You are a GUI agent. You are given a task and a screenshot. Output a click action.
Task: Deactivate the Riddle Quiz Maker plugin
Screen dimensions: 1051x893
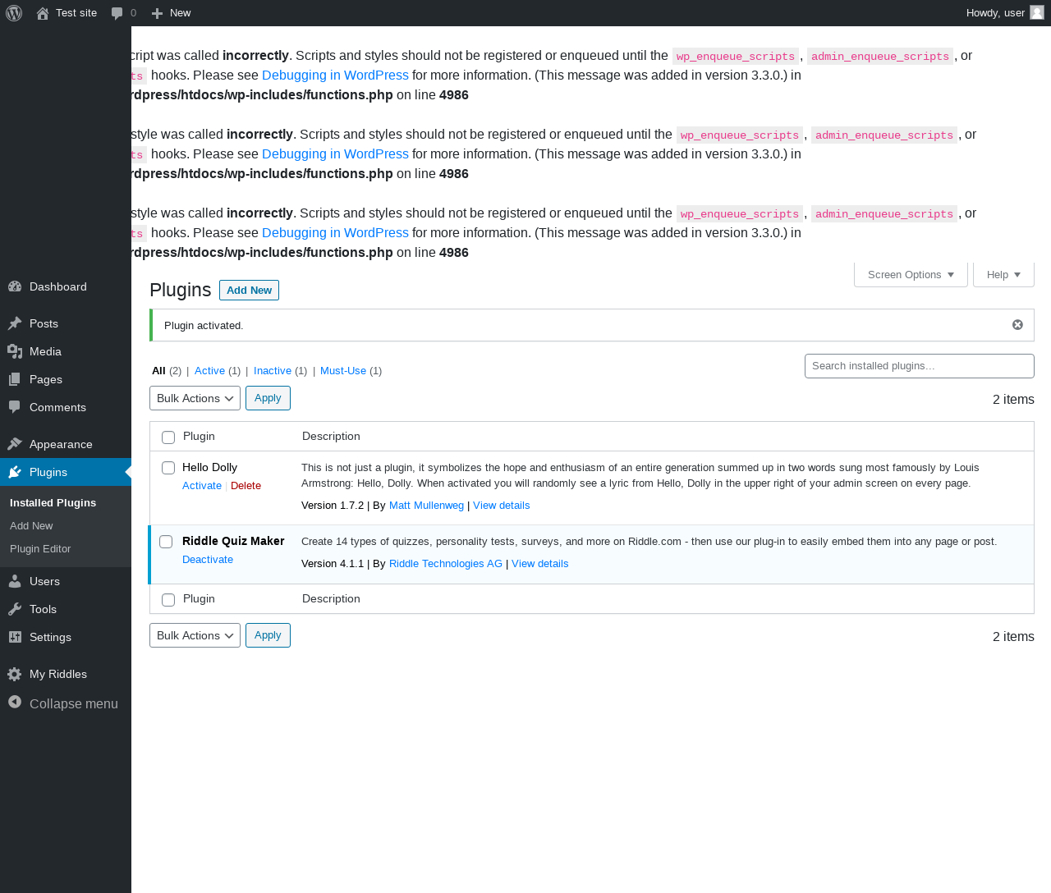(208, 560)
